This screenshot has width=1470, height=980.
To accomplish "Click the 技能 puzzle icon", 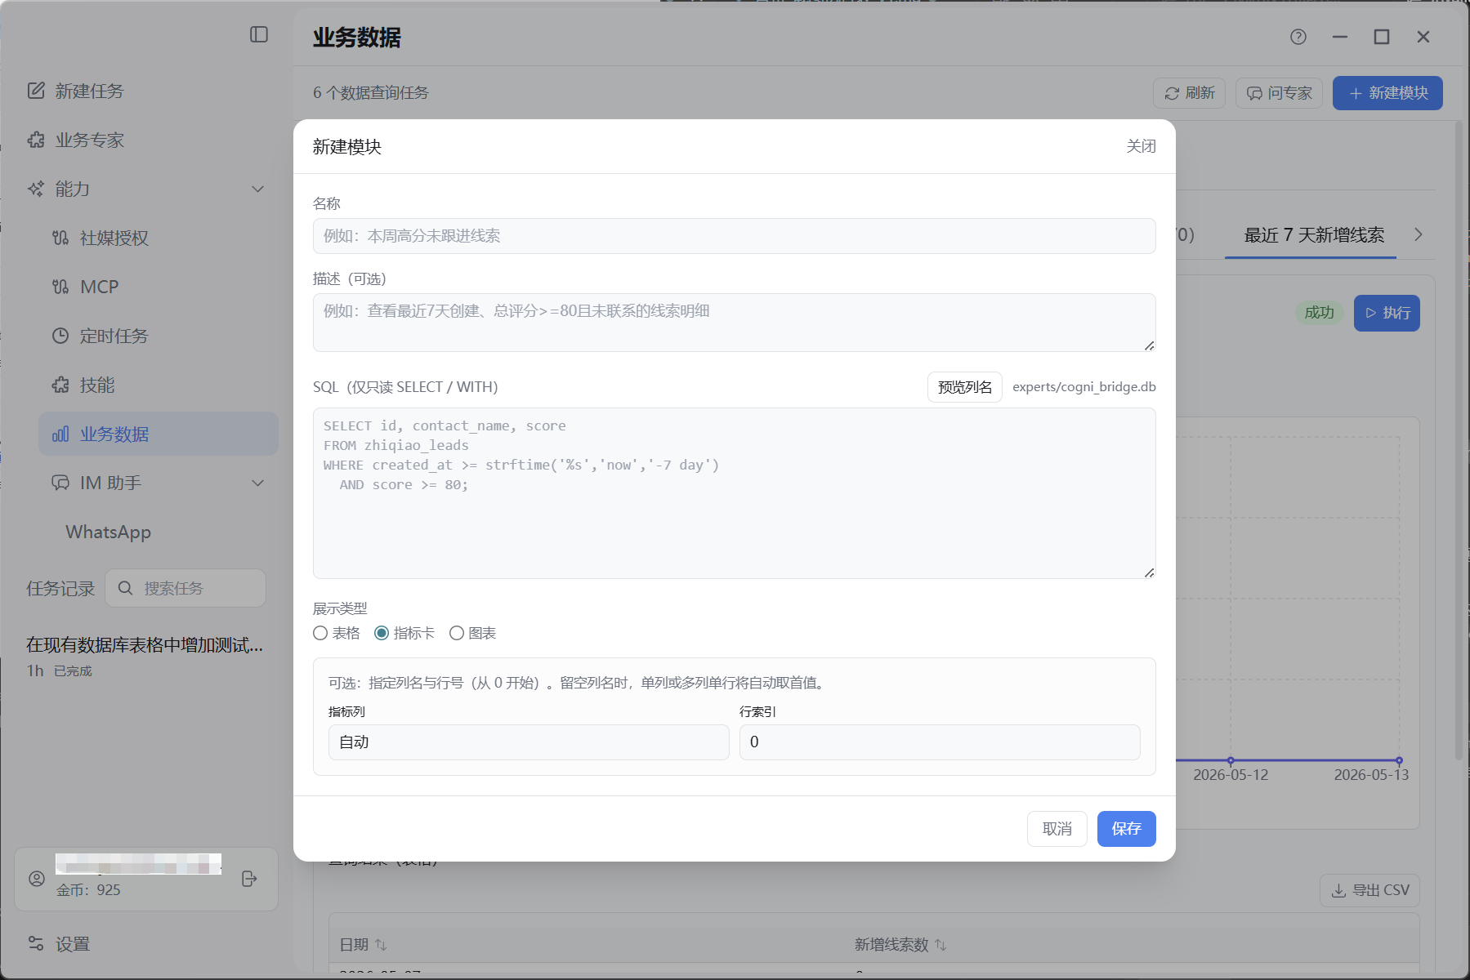I will [x=60, y=385].
